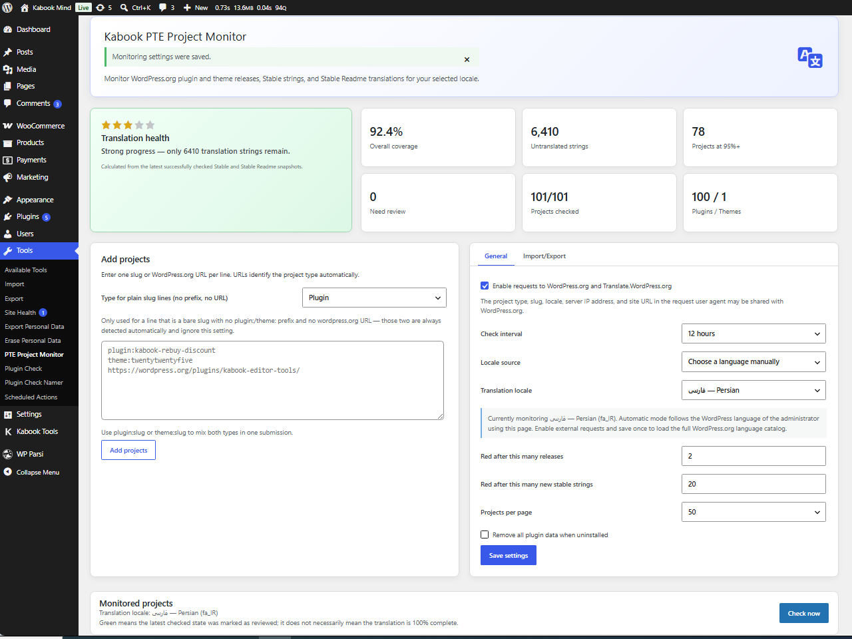Click the Add projects button
This screenshot has height=639, width=852.
128,450
